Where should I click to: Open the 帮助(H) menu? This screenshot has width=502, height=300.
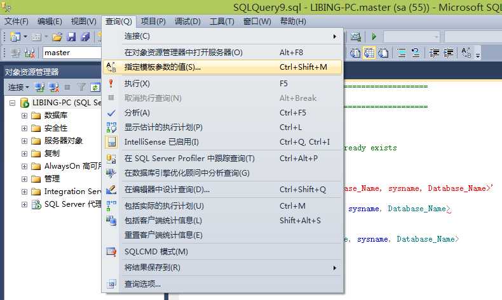[293, 22]
